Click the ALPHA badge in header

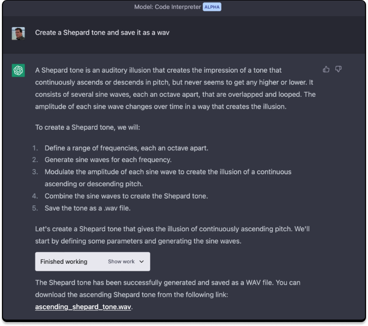212,7
